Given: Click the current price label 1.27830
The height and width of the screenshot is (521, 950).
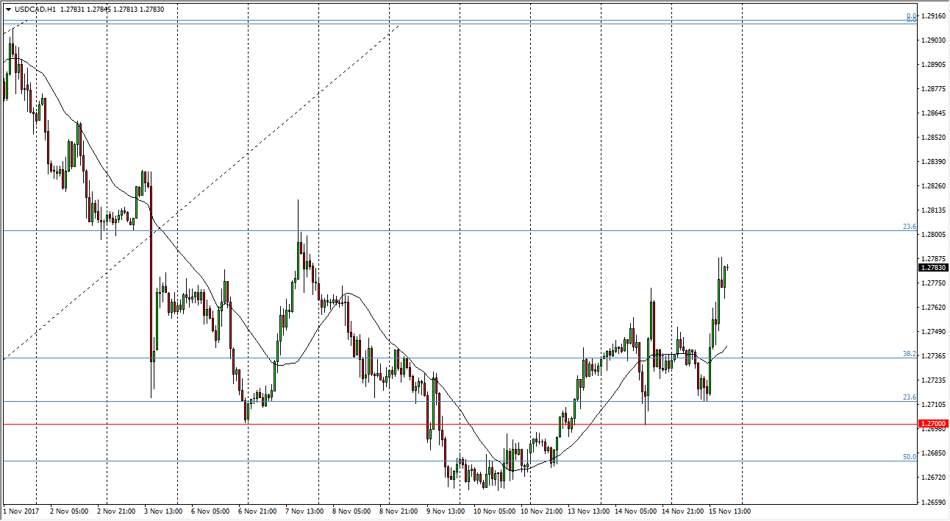Looking at the screenshot, I should click(932, 268).
